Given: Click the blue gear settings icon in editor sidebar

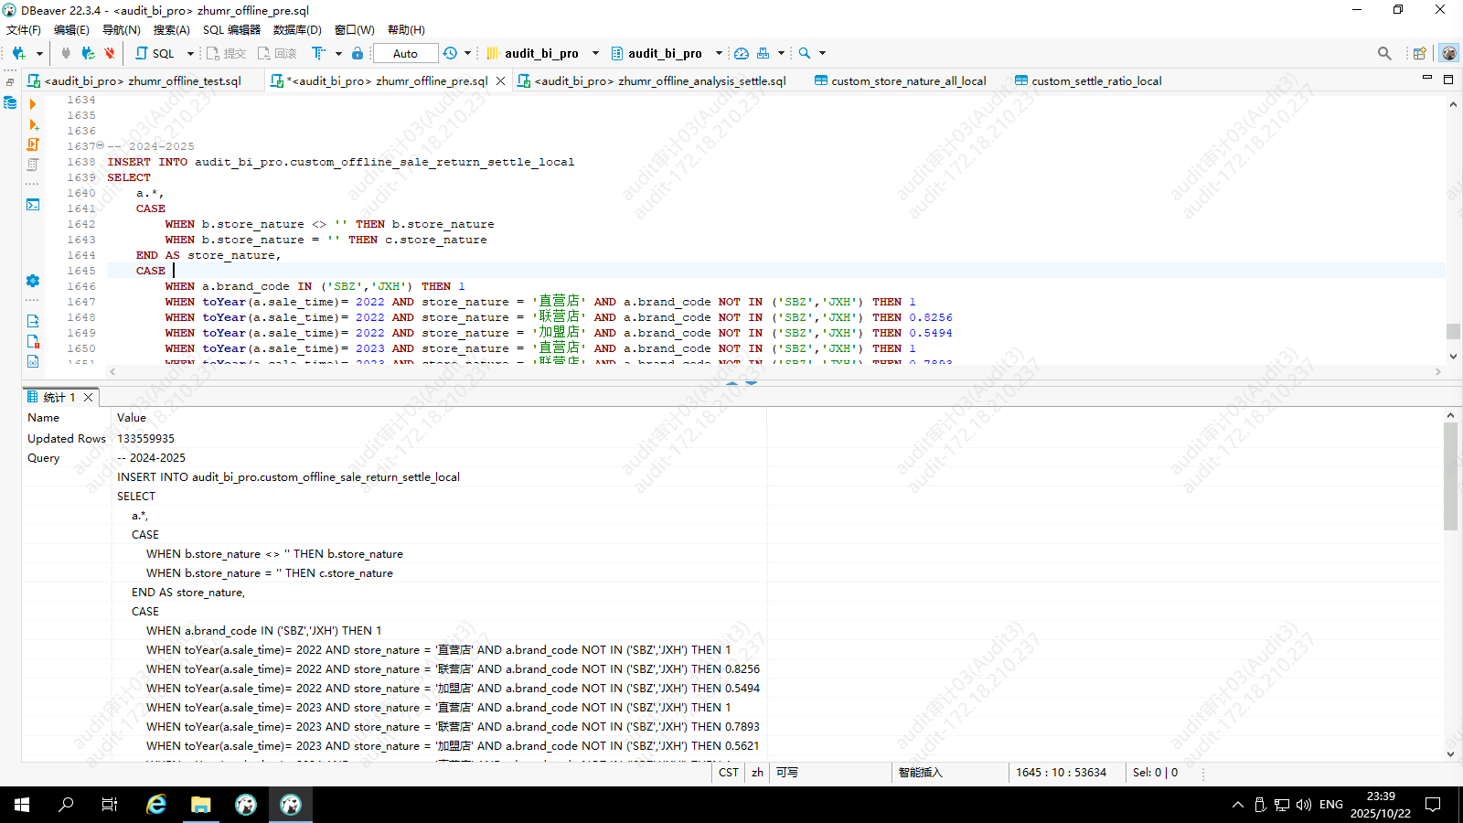Looking at the screenshot, I should 33,281.
